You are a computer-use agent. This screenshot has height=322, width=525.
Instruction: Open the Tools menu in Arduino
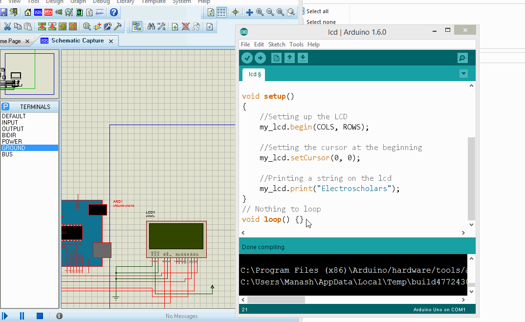pos(296,44)
